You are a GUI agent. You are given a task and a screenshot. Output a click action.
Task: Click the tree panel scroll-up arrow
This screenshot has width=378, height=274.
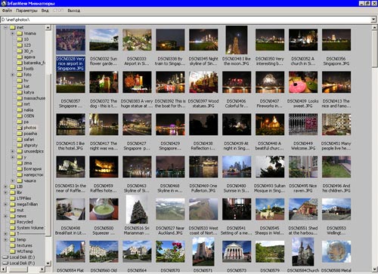tap(48, 27)
